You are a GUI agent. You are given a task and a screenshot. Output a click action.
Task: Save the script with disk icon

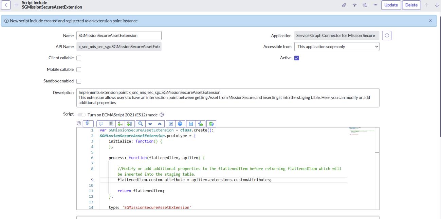tap(191, 124)
